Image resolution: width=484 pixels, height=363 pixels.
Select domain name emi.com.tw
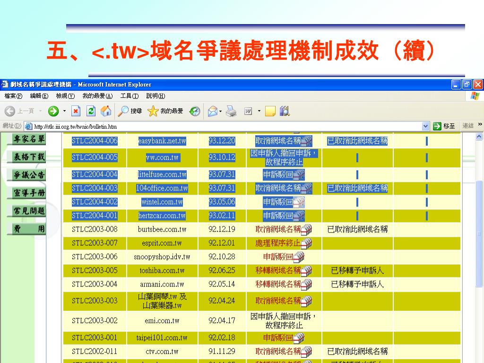click(162, 321)
